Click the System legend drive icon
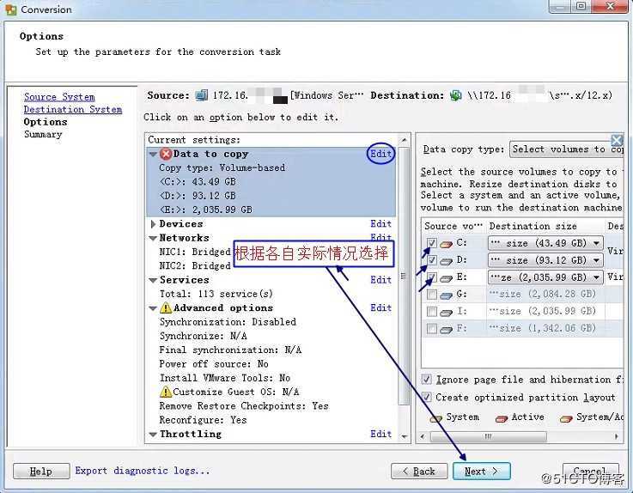The width and height of the screenshot is (633, 493). pyautogui.click(x=436, y=418)
